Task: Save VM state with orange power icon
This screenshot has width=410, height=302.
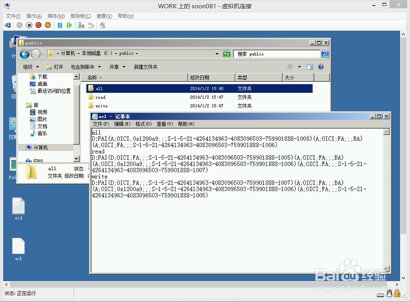Action: tap(48, 25)
